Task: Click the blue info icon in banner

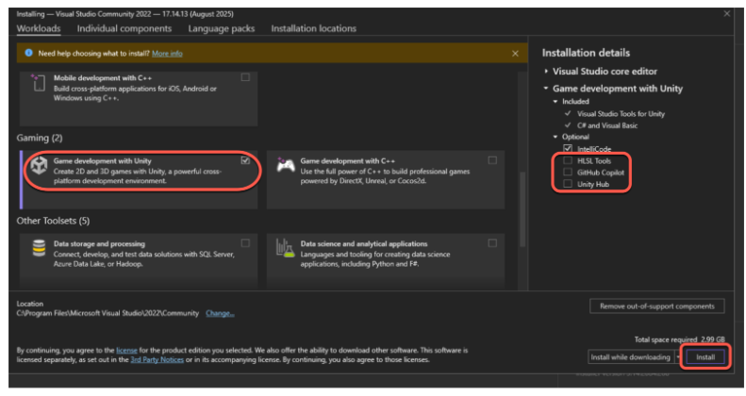Action: pyautogui.click(x=28, y=54)
